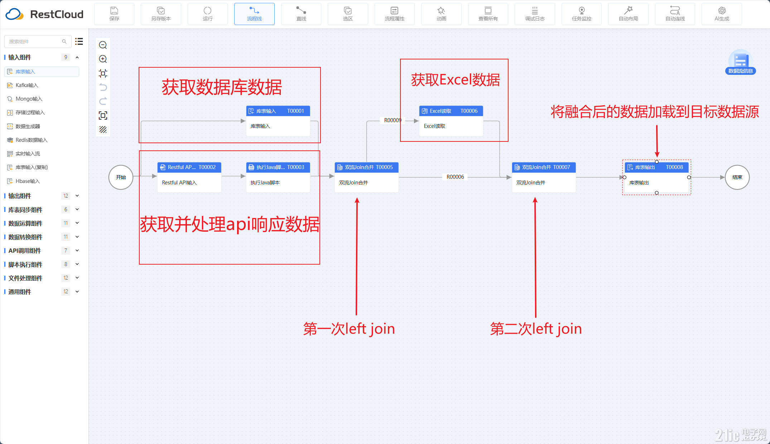Expand the 库表同步组件 category
Image resolution: width=770 pixels, height=444 pixels.
pos(77,209)
